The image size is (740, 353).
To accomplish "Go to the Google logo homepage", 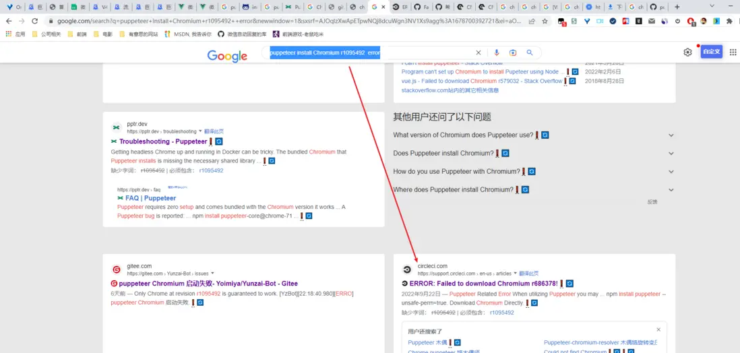I will click(x=227, y=56).
